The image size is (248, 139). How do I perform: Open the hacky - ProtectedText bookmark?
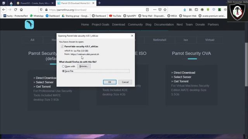[15, 16]
